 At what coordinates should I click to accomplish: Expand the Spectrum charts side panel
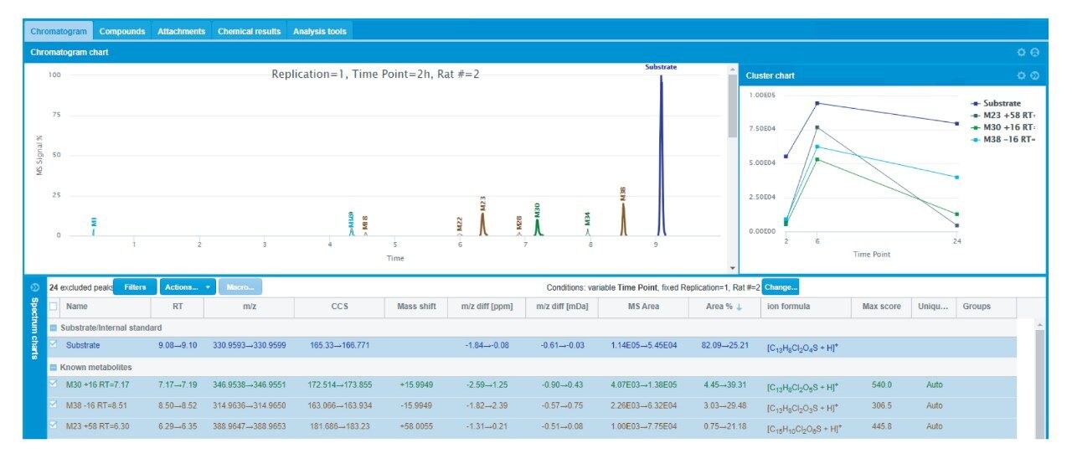[x=34, y=287]
